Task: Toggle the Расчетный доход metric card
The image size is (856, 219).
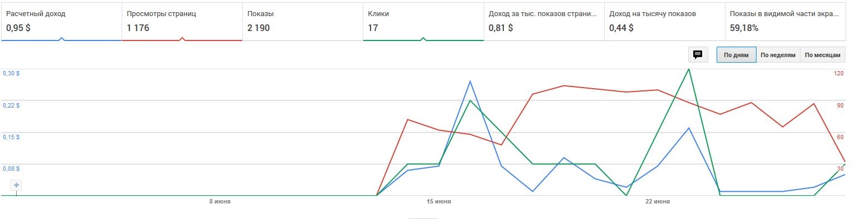Action: click(x=61, y=21)
